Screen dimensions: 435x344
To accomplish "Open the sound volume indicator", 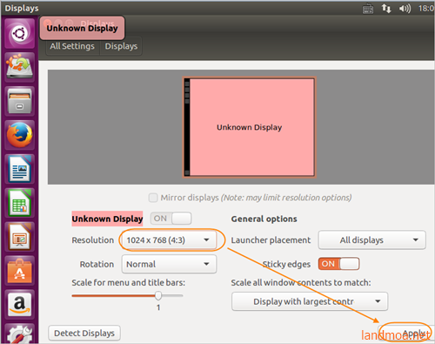I will click(405, 9).
